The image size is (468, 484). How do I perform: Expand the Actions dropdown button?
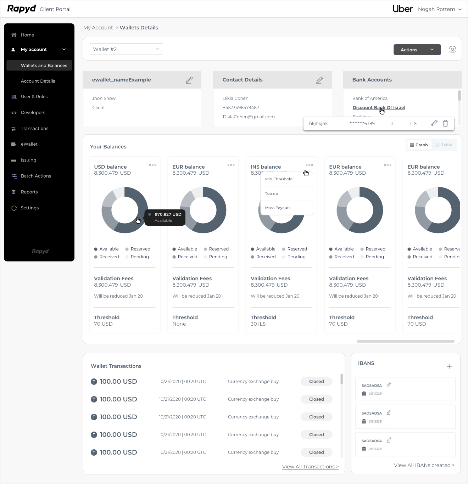tap(417, 50)
